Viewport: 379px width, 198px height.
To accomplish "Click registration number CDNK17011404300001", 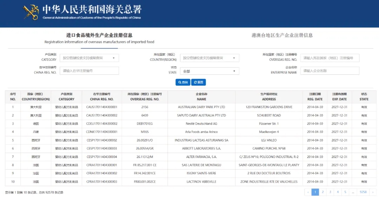I will point(102,132).
